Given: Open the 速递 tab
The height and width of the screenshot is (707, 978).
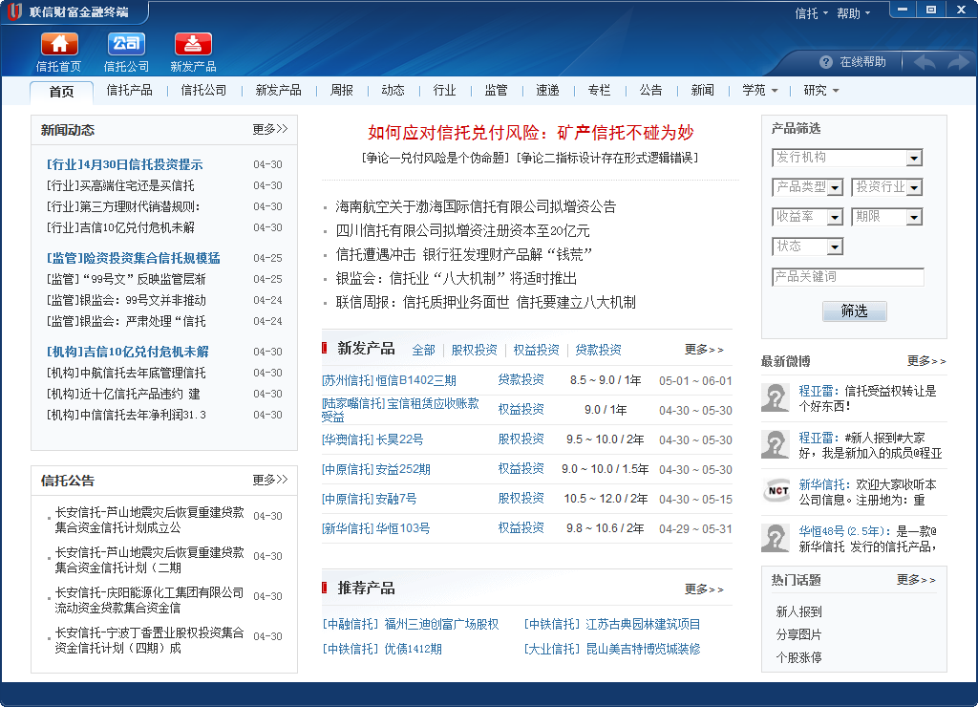Looking at the screenshot, I should click(x=547, y=91).
